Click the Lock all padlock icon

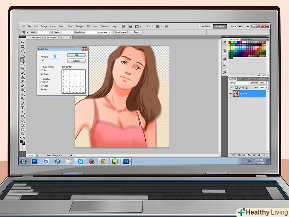pyautogui.click(x=247, y=87)
